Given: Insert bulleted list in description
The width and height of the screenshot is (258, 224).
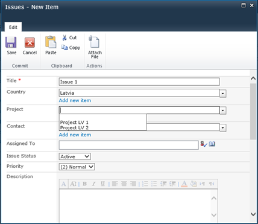Looking at the screenshot, I should coord(154,184).
